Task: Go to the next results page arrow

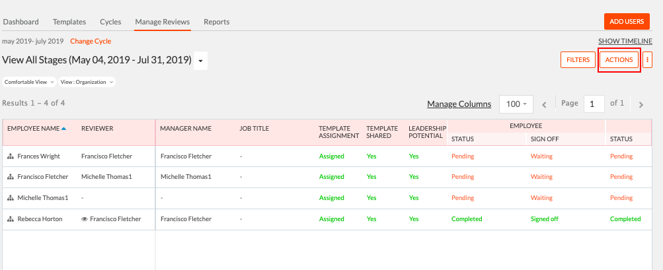Action: tap(641, 104)
